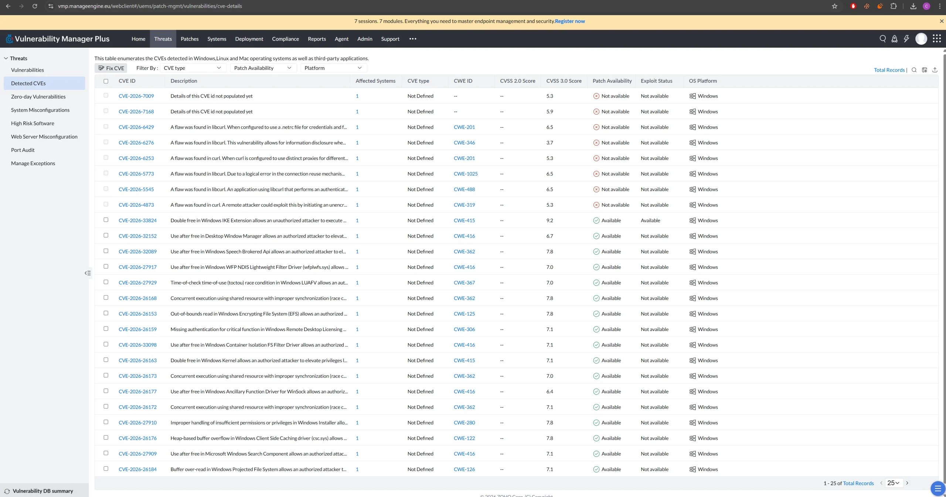Image resolution: width=946 pixels, height=497 pixels.
Task: Click the top Total Records link
Action: [x=889, y=70]
